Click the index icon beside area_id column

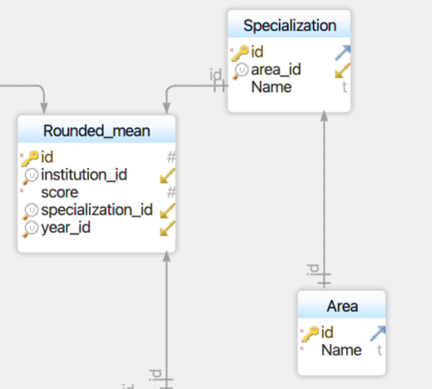click(x=241, y=70)
